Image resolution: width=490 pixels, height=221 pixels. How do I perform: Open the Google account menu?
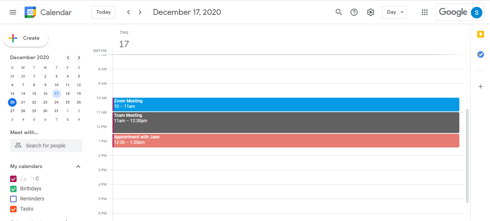(477, 12)
